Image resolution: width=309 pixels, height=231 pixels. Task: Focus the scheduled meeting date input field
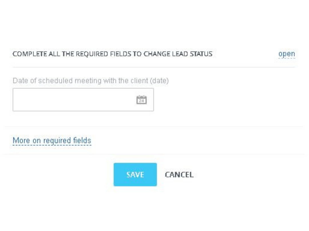83,100
